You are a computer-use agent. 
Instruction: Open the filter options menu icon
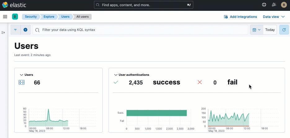(x=16, y=30)
